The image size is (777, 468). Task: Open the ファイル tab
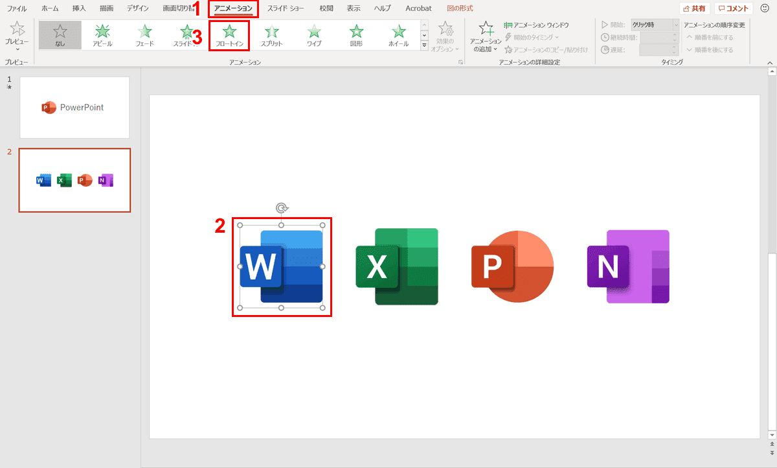pos(17,8)
